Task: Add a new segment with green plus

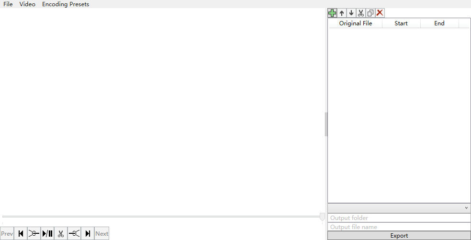Action: pyautogui.click(x=332, y=13)
